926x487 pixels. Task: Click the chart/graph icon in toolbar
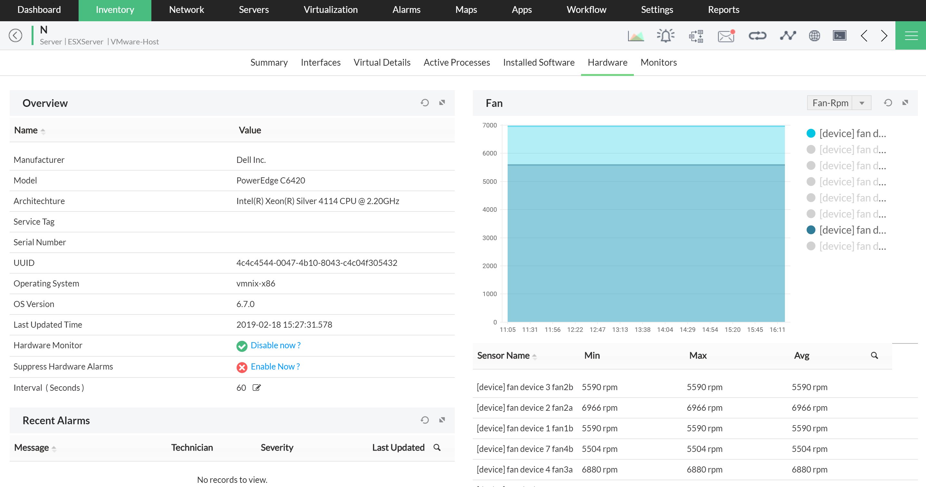(x=635, y=35)
